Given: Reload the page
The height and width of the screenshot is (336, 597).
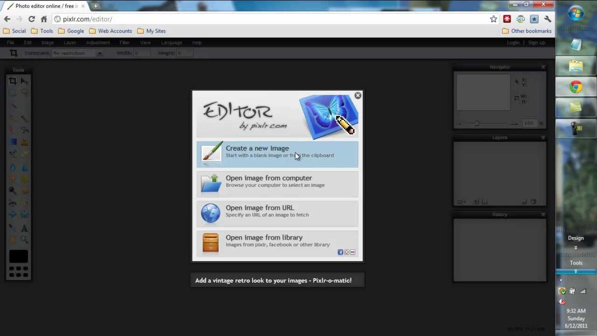Looking at the screenshot, I should pyautogui.click(x=31, y=19).
